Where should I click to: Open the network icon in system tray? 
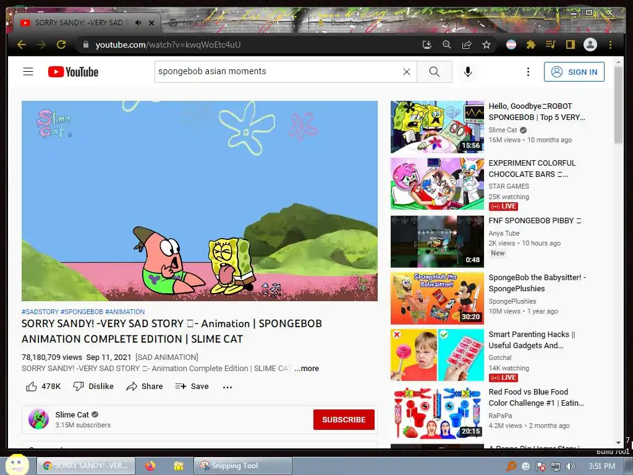click(556, 466)
